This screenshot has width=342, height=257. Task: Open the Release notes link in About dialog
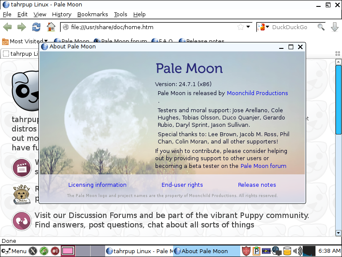click(x=257, y=185)
